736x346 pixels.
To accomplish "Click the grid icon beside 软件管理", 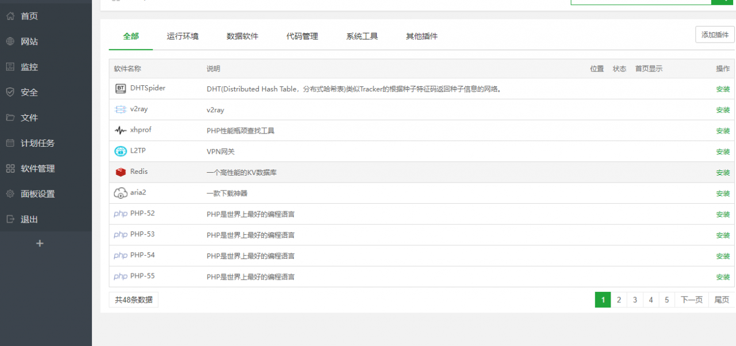I will point(10,168).
